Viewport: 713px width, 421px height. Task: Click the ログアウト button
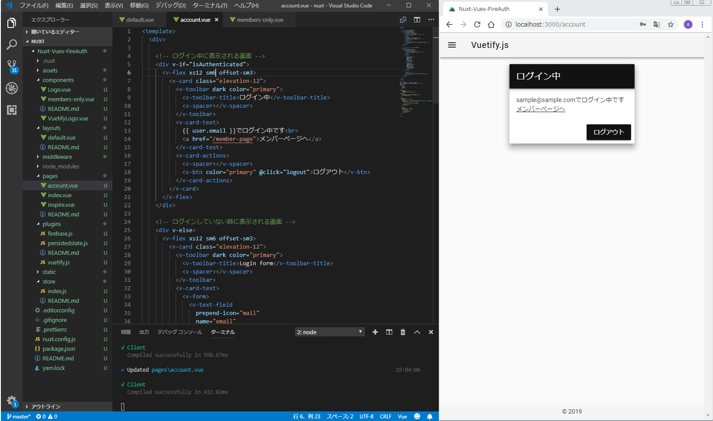(x=608, y=132)
